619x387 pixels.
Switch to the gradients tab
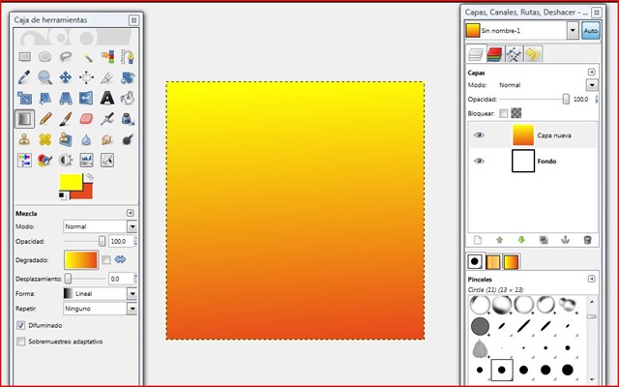[x=511, y=262]
